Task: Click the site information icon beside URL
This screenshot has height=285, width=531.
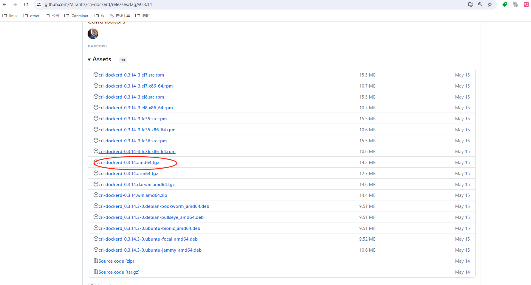Action: point(39,4)
